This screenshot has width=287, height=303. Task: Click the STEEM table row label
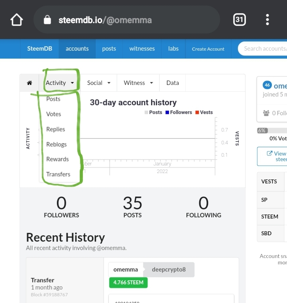tap(269, 216)
